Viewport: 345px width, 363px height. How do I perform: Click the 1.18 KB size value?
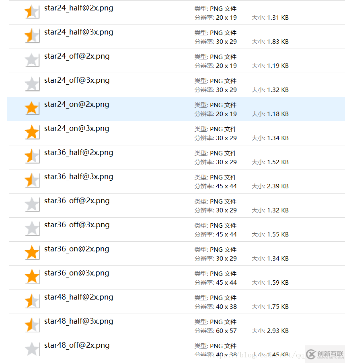click(278, 114)
